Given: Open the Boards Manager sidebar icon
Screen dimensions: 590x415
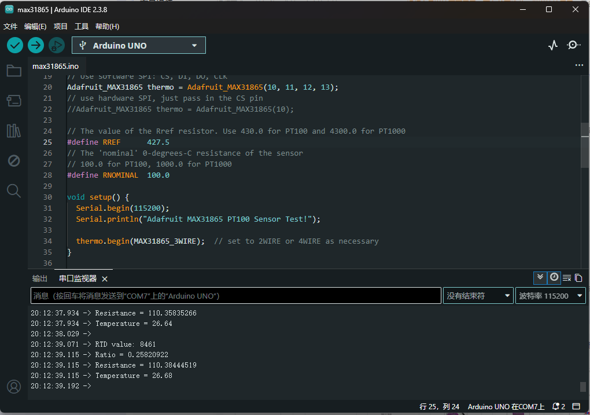Looking at the screenshot, I should (x=14, y=101).
